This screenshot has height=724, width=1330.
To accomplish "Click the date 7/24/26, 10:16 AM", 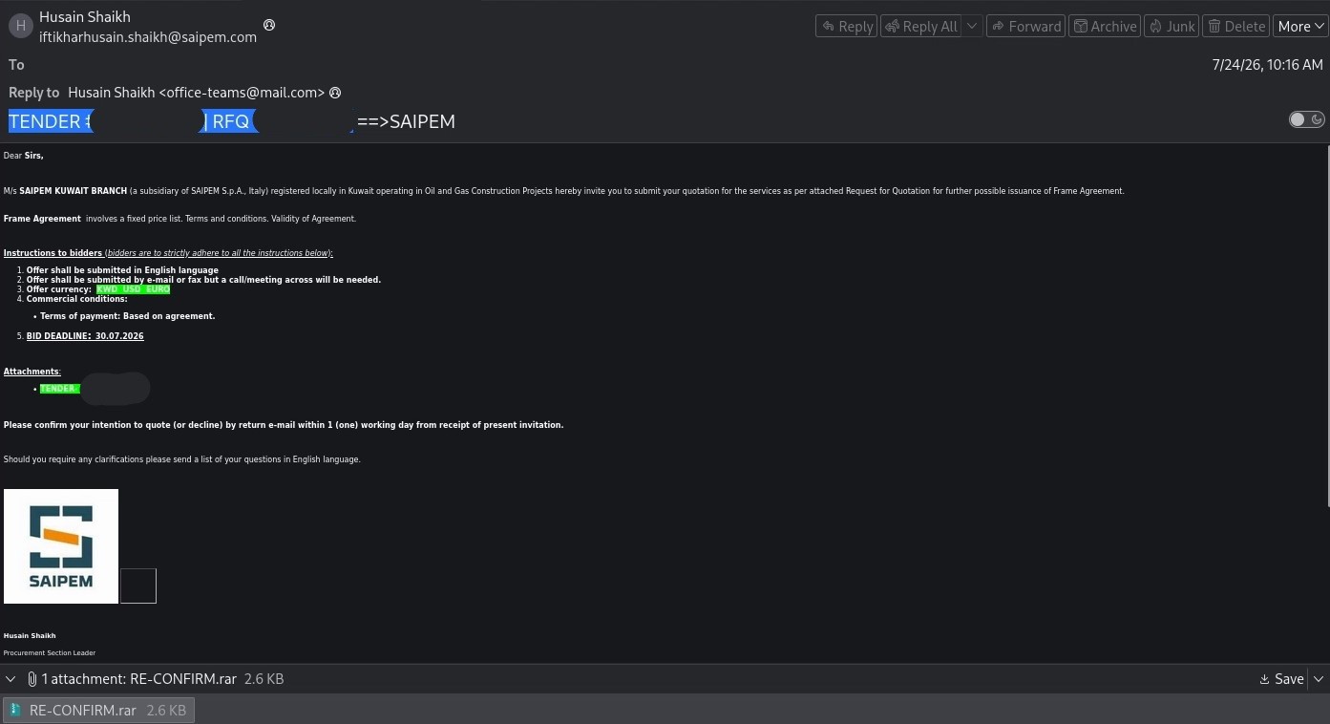I will click(1267, 65).
